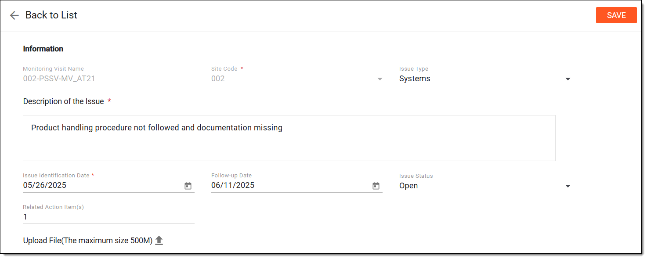This screenshot has height=259, width=647.
Task: Click the upload file arrow icon
Action: (159, 241)
